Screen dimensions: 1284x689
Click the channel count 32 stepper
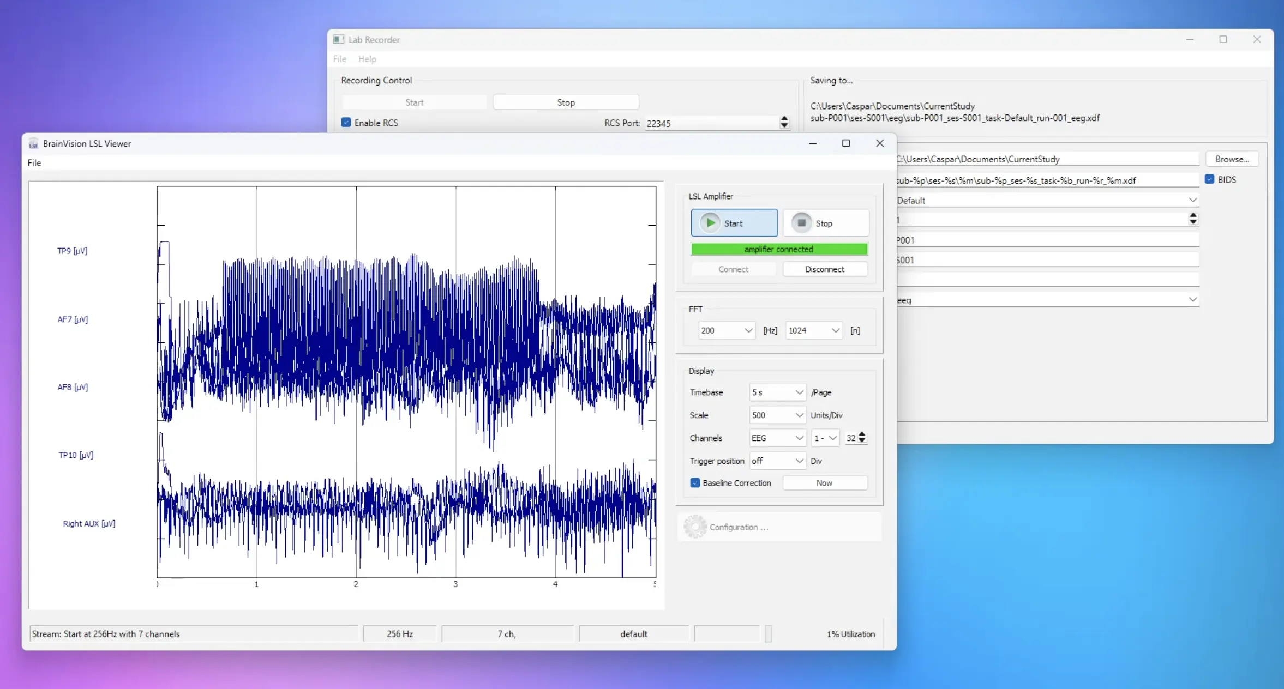click(x=862, y=438)
